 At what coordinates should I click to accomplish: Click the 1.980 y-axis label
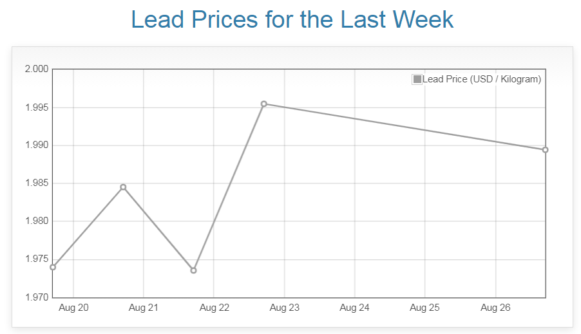36,221
